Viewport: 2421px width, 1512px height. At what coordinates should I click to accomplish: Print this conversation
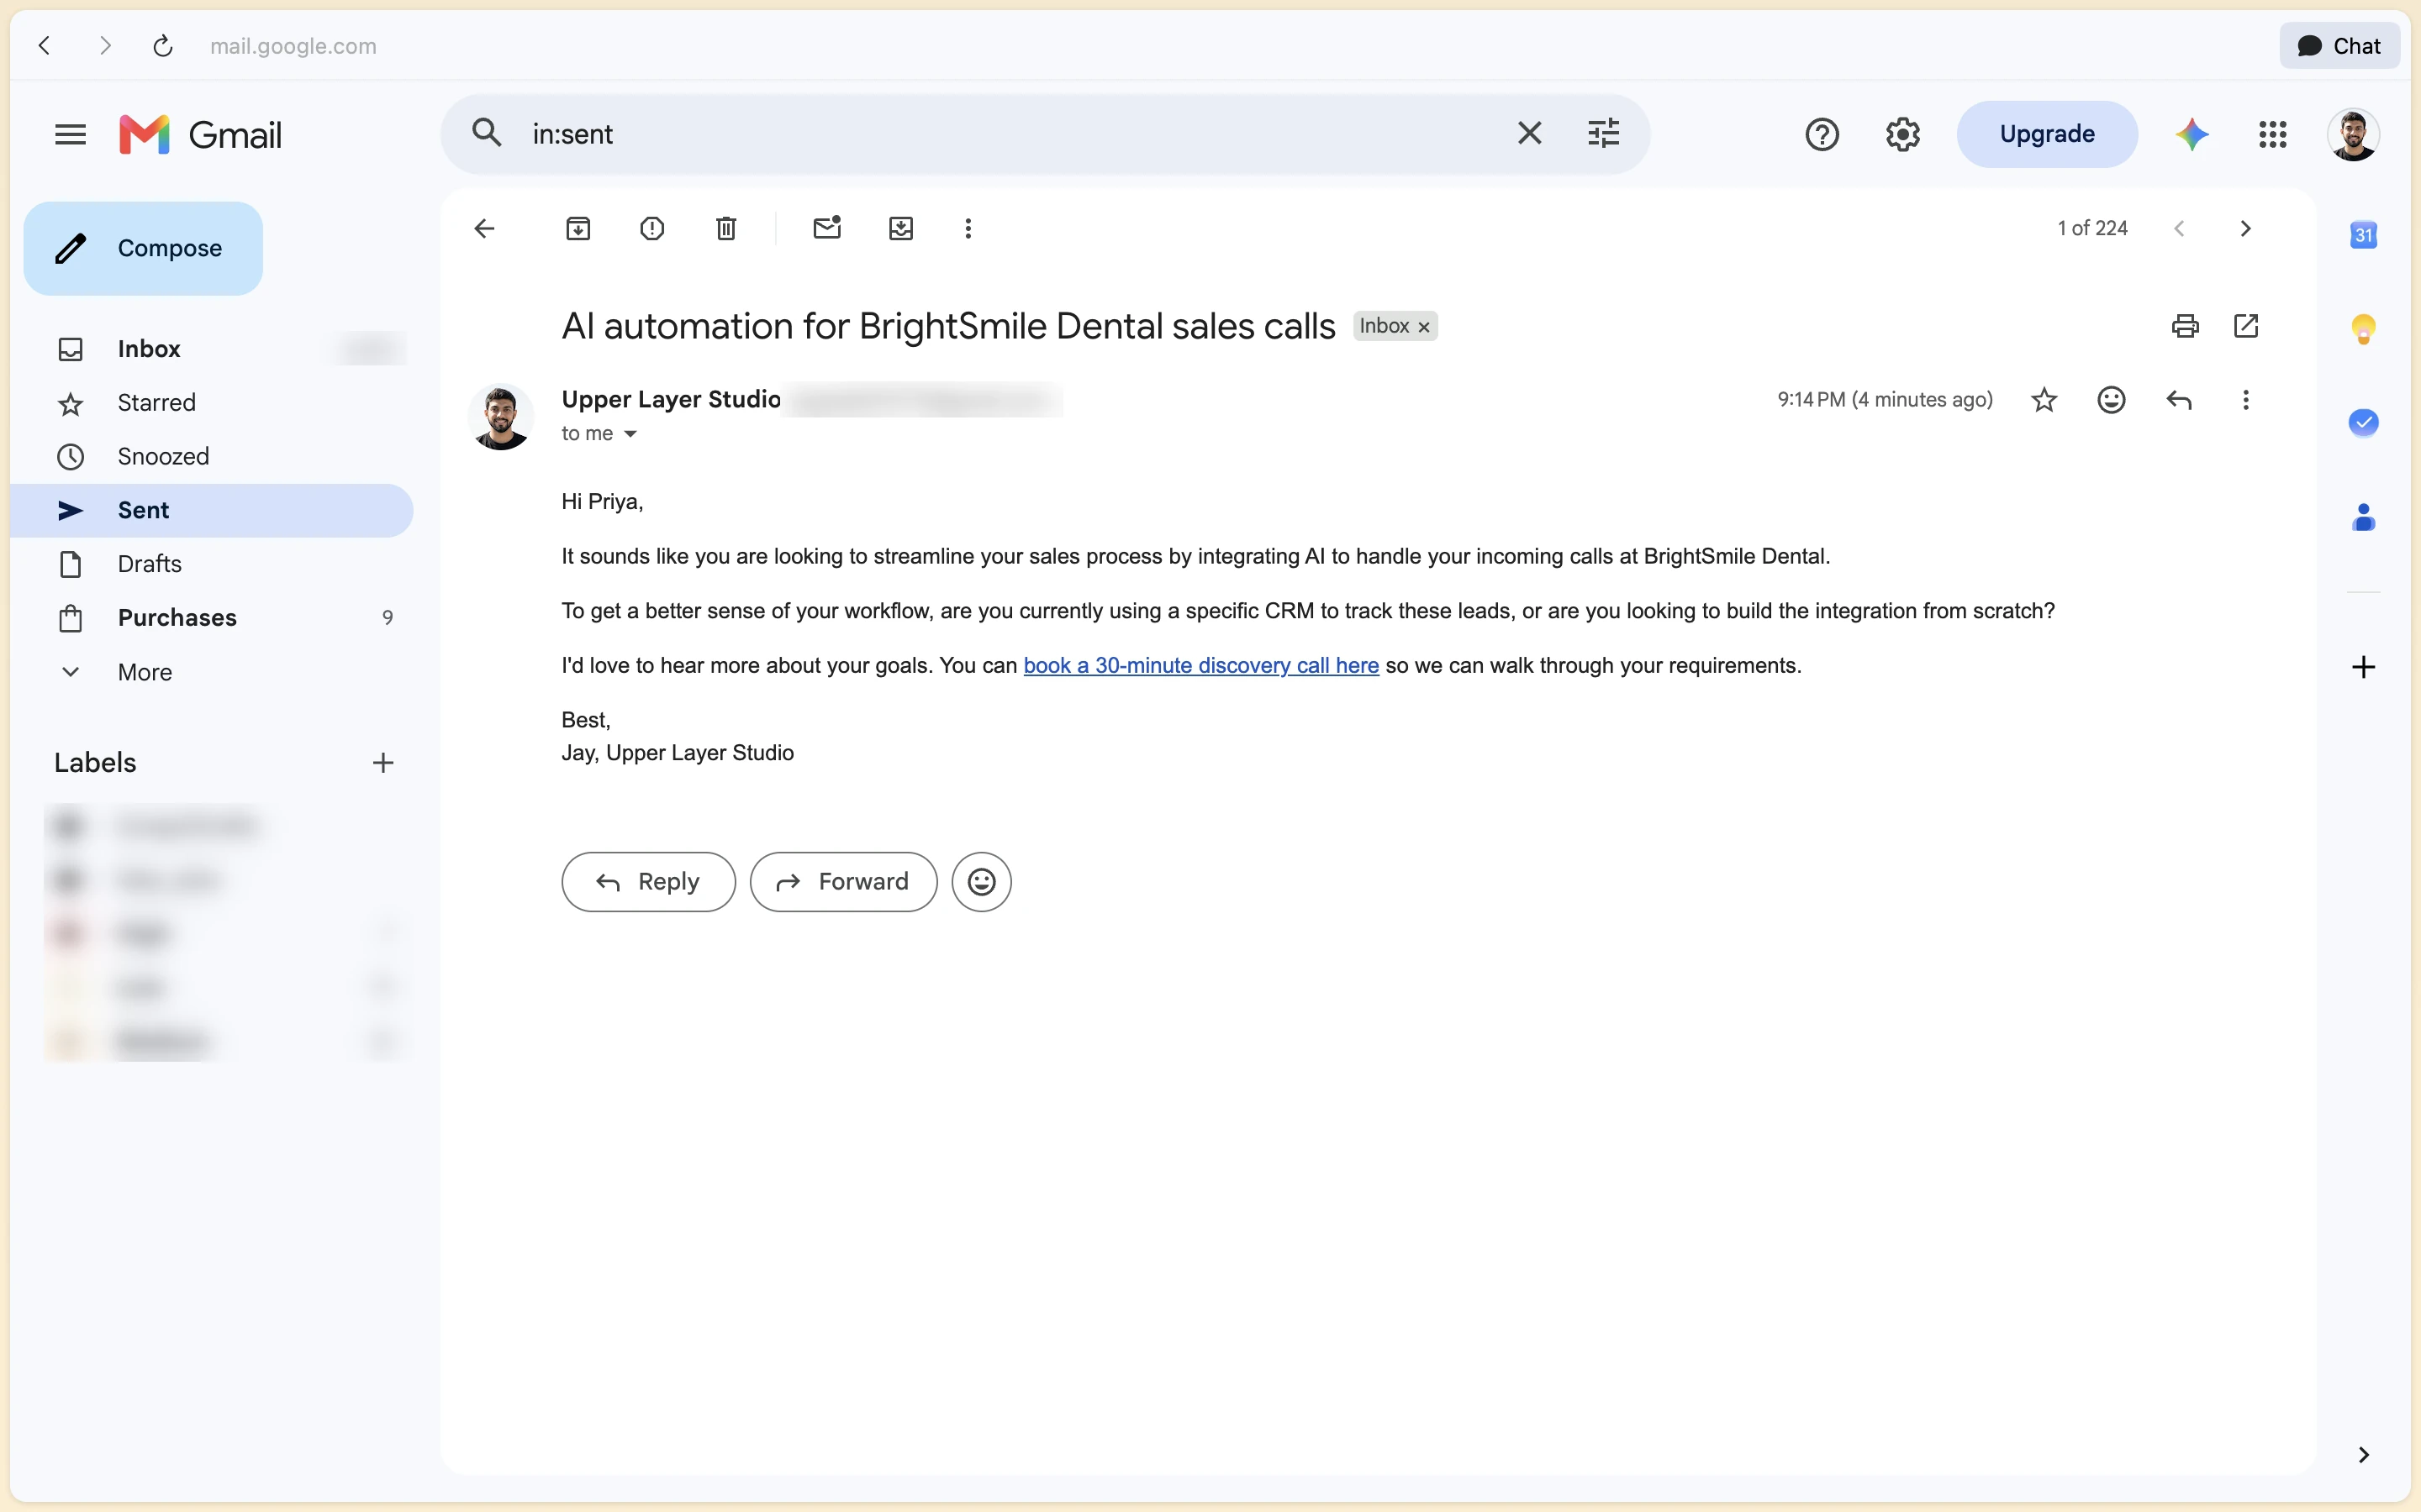click(x=2186, y=326)
